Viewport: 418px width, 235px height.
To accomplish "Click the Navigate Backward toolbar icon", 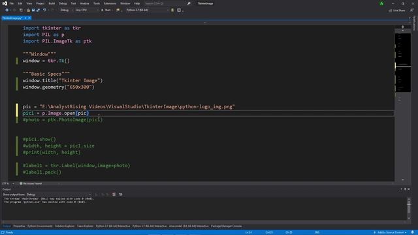I will click(7, 10).
